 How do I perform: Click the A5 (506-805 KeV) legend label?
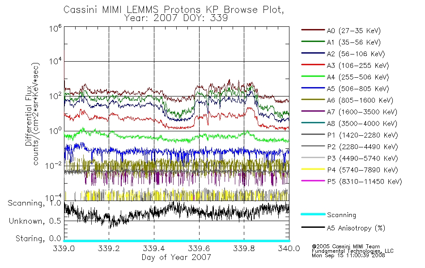click(x=358, y=89)
